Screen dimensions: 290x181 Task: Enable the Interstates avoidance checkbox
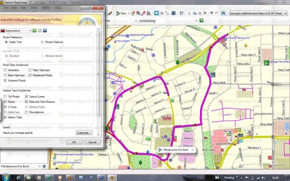(5, 70)
